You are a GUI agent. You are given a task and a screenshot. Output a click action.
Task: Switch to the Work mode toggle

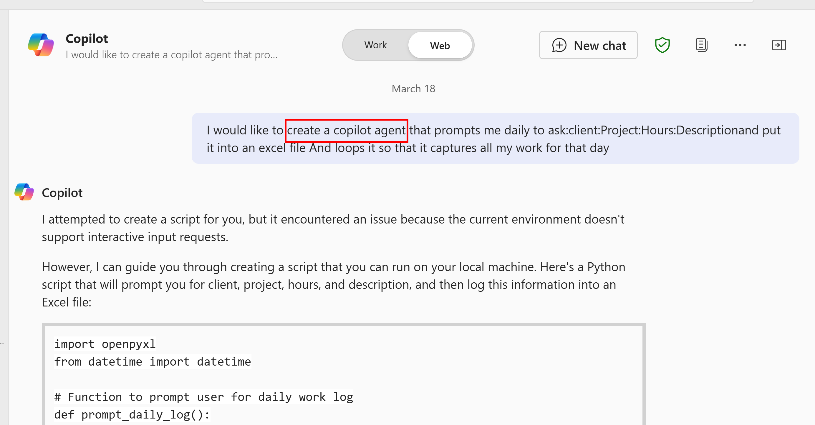tap(375, 45)
